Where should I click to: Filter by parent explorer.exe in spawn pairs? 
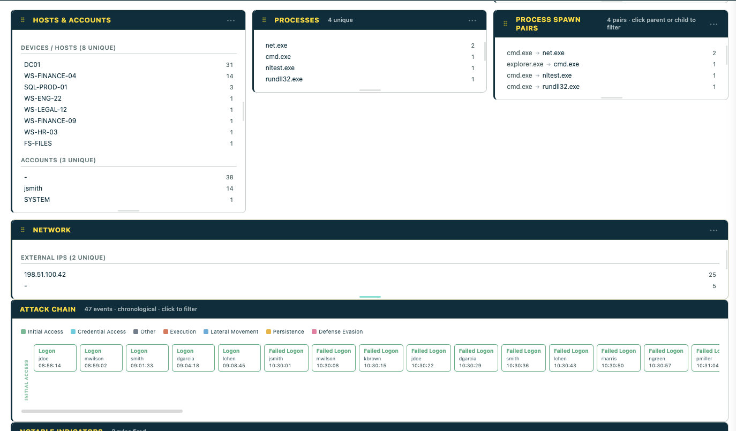point(525,64)
